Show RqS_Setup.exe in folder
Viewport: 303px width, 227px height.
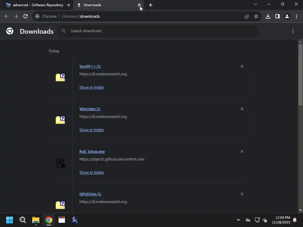[92, 172]
